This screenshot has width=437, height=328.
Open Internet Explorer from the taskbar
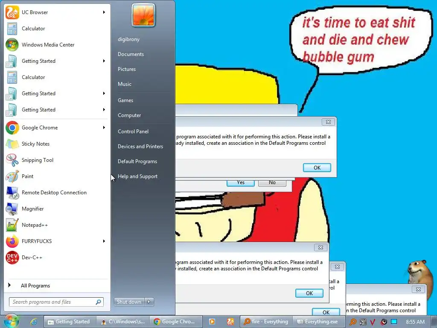[34, 322]
